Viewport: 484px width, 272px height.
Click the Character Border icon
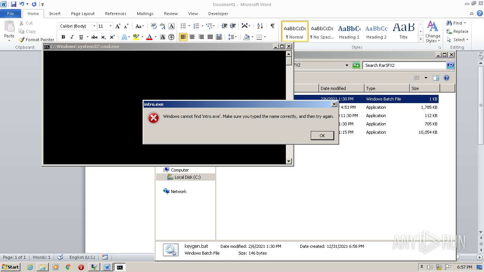(x=171, y=26)
